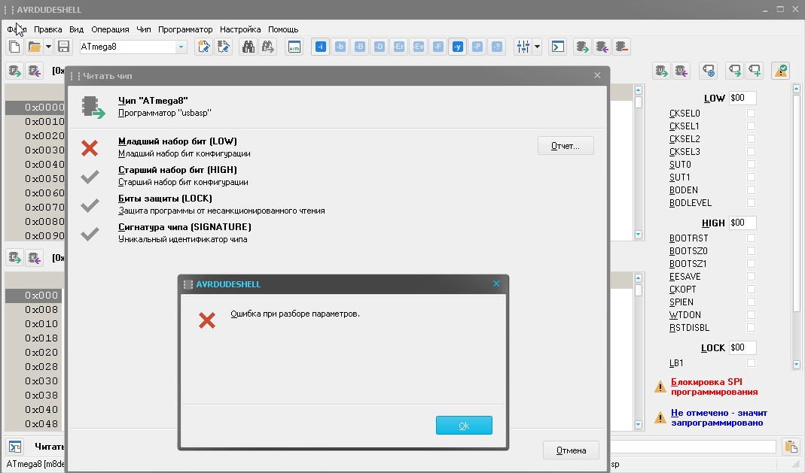Image resolution: width=805 pixels, height=473 pixels.
Task: Toggle the CKSEL1 fuse checkbox
Action: coord(751,126)
